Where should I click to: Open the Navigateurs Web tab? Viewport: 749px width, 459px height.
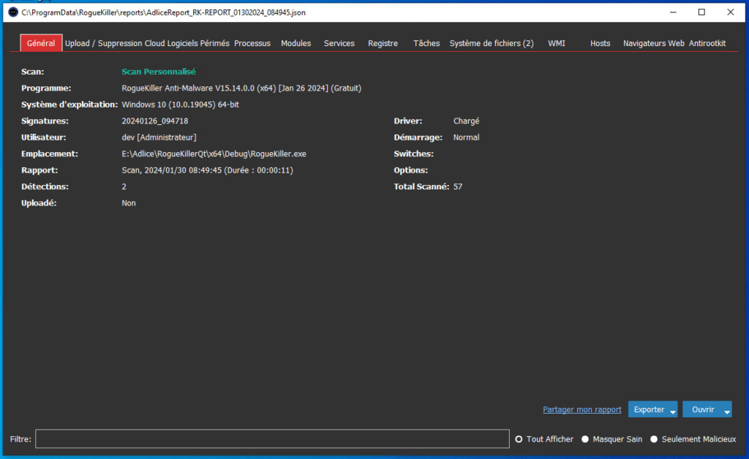tap(653, 43)
